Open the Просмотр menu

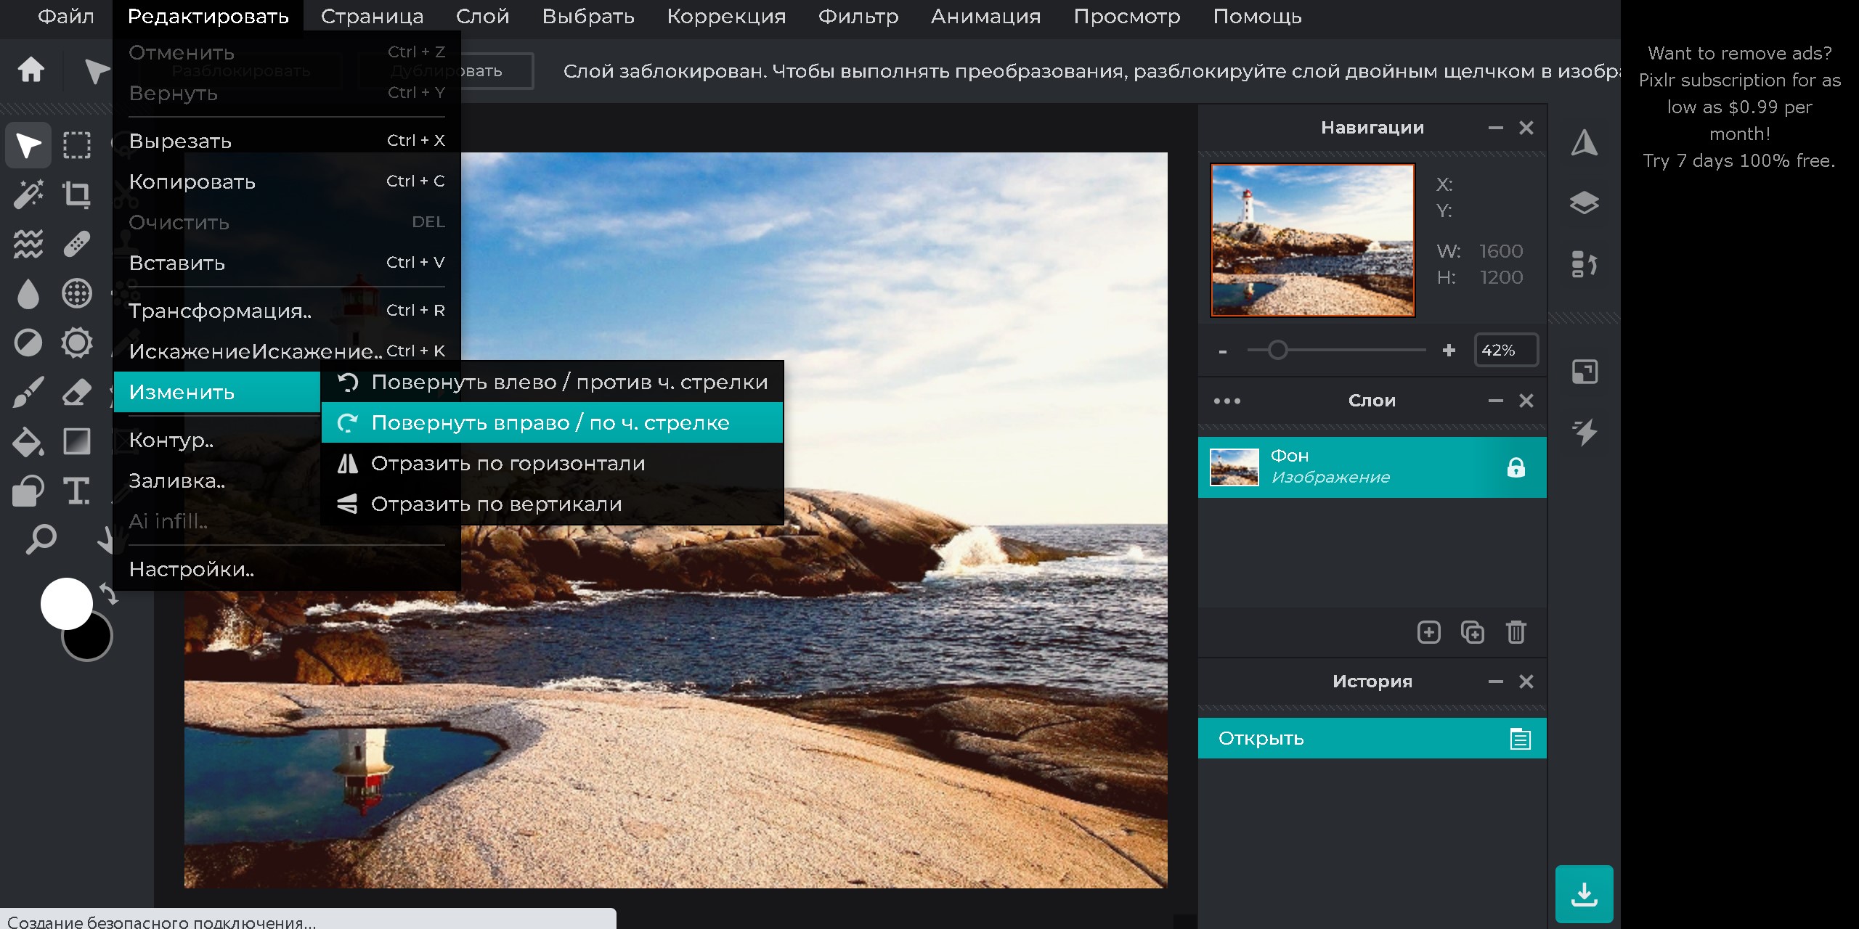click(1127, 16)
